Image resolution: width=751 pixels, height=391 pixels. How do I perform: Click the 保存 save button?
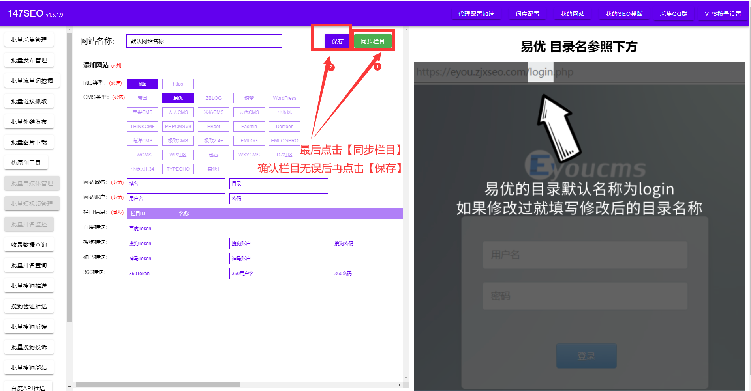coord(338,41)
